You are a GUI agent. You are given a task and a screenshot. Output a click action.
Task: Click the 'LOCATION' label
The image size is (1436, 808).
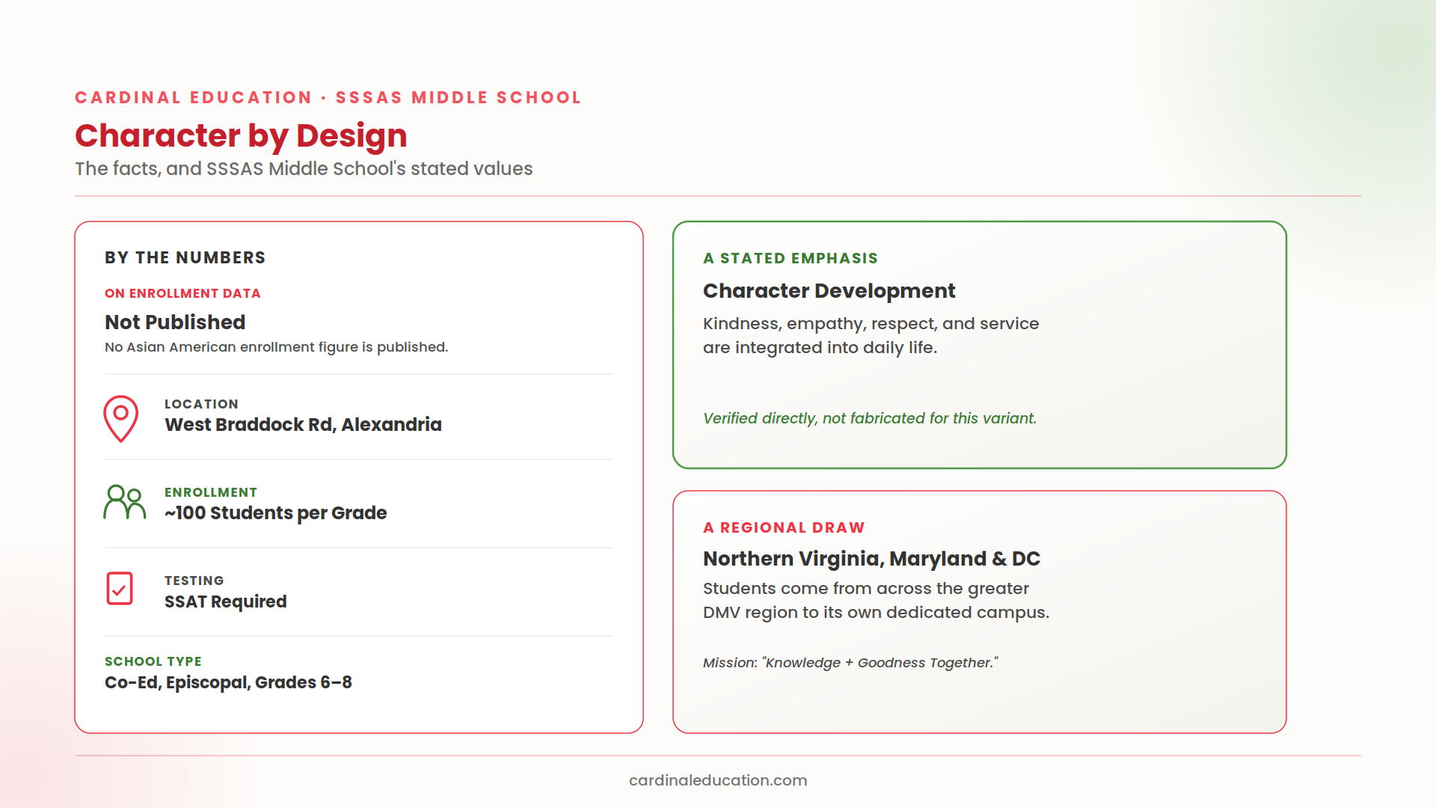[201, 404]
